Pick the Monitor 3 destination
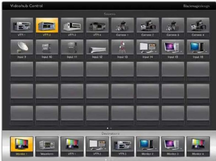Image resolution: width=216 pixels, height=161 pixels. click(173, 146)
